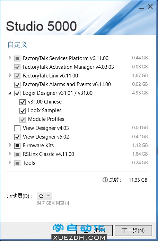Uncheck Logix Designer v31.01 / v31.00
This screenshot has width=158, height=241.
(17, 93)
